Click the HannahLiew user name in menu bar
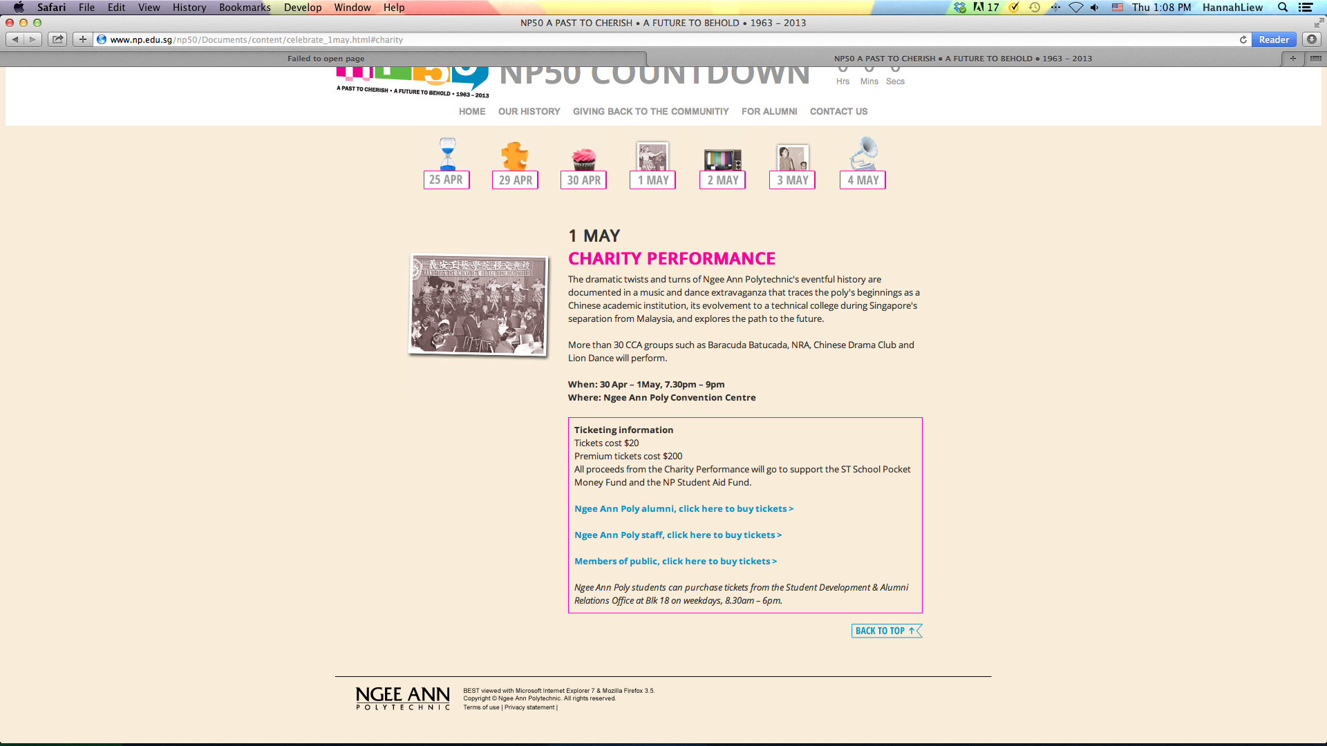This screenshot has width=1327, height=746. 1232,8
